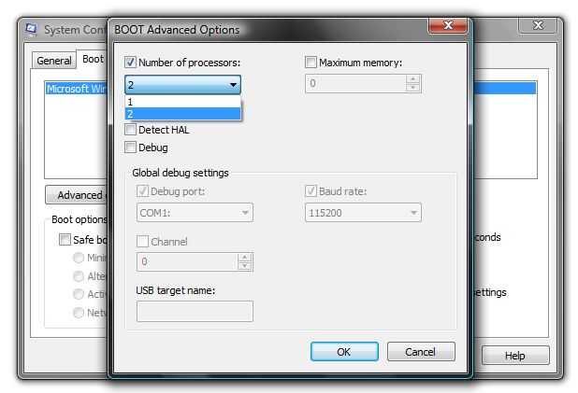Open Help in System Configuration
The image size is (578, 393).
click(515, 356)
